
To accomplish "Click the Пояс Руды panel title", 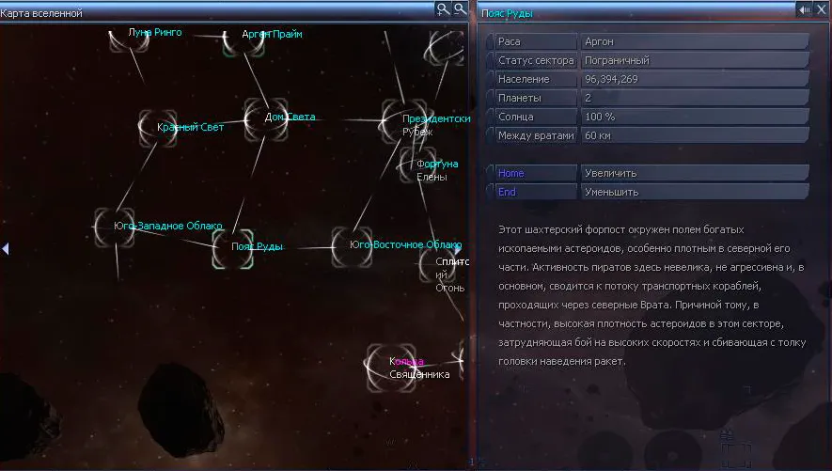I will point(507,14).
